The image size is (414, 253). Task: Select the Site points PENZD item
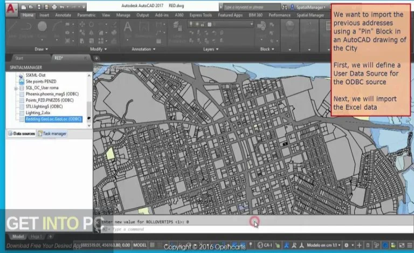(x=41, y=82)
